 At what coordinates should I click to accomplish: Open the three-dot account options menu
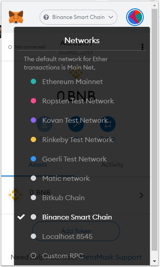pos(142,47)
